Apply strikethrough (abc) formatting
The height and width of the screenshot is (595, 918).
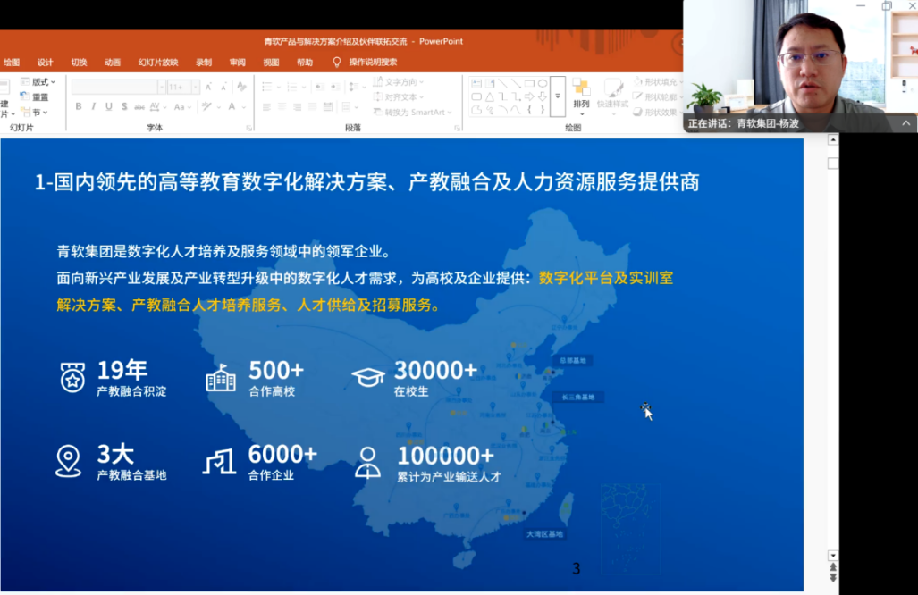[139, 106]
